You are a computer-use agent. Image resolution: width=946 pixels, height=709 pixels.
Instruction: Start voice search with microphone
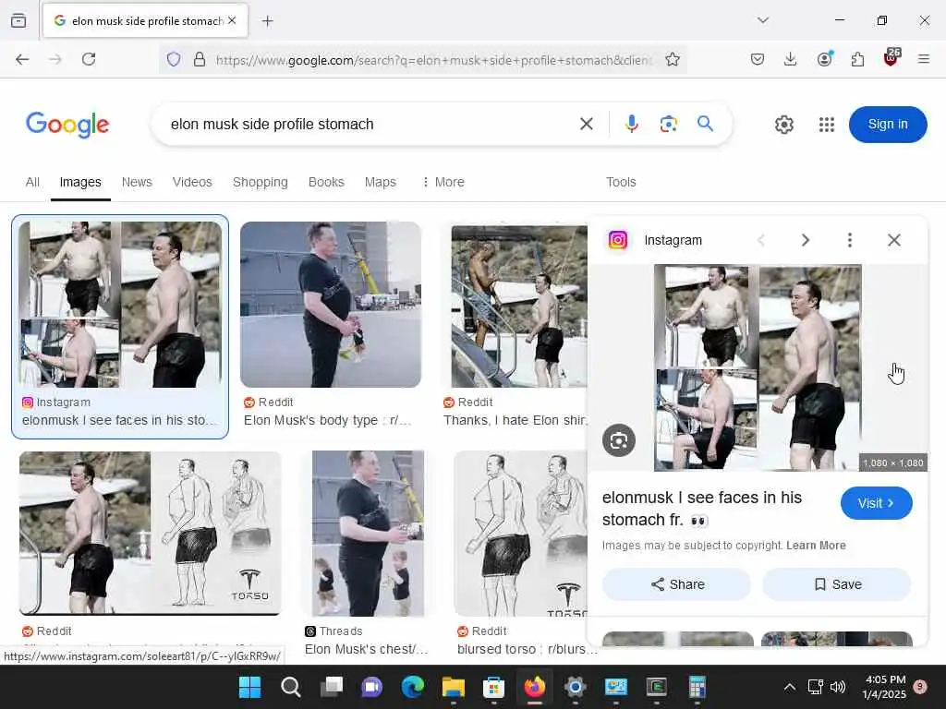[631, 124]
